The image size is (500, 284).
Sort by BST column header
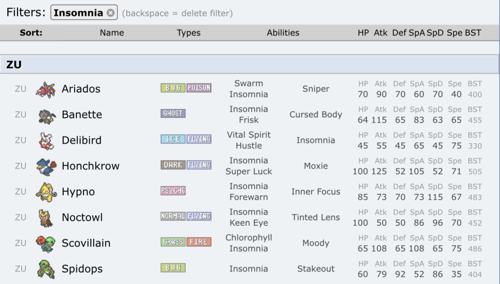tap(473, 33)
